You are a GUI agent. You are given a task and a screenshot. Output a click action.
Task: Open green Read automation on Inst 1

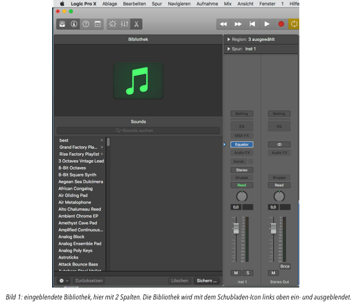(x=242, y=185)
